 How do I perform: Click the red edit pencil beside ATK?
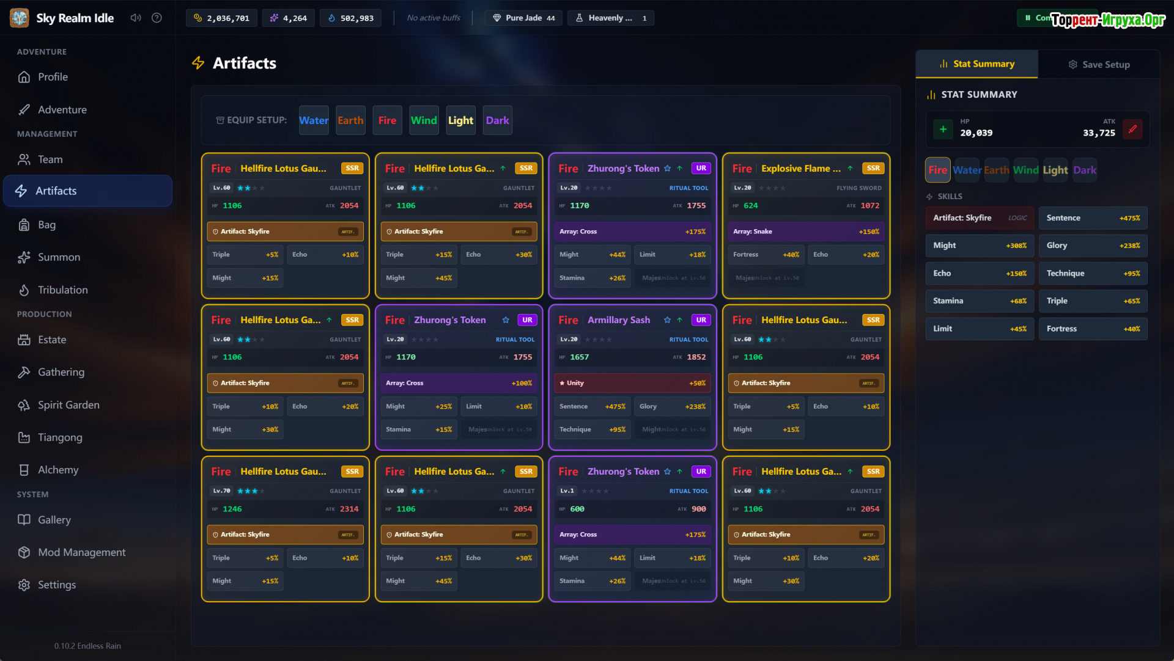(1132, 129)
